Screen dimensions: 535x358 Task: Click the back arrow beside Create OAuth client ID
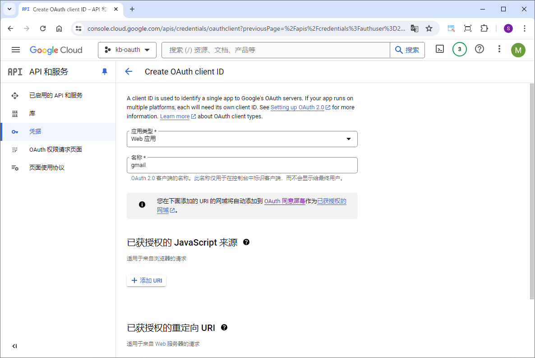(x=129, y=71)
